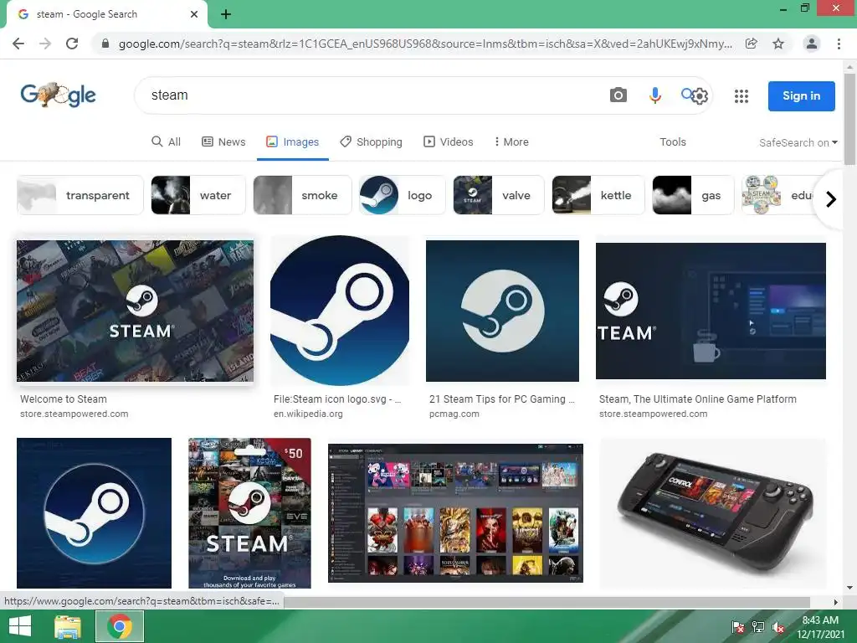Open the muted volume tray icon
Image resolution: width=857 pixels, height=643 pixels.
coord(778,626)
